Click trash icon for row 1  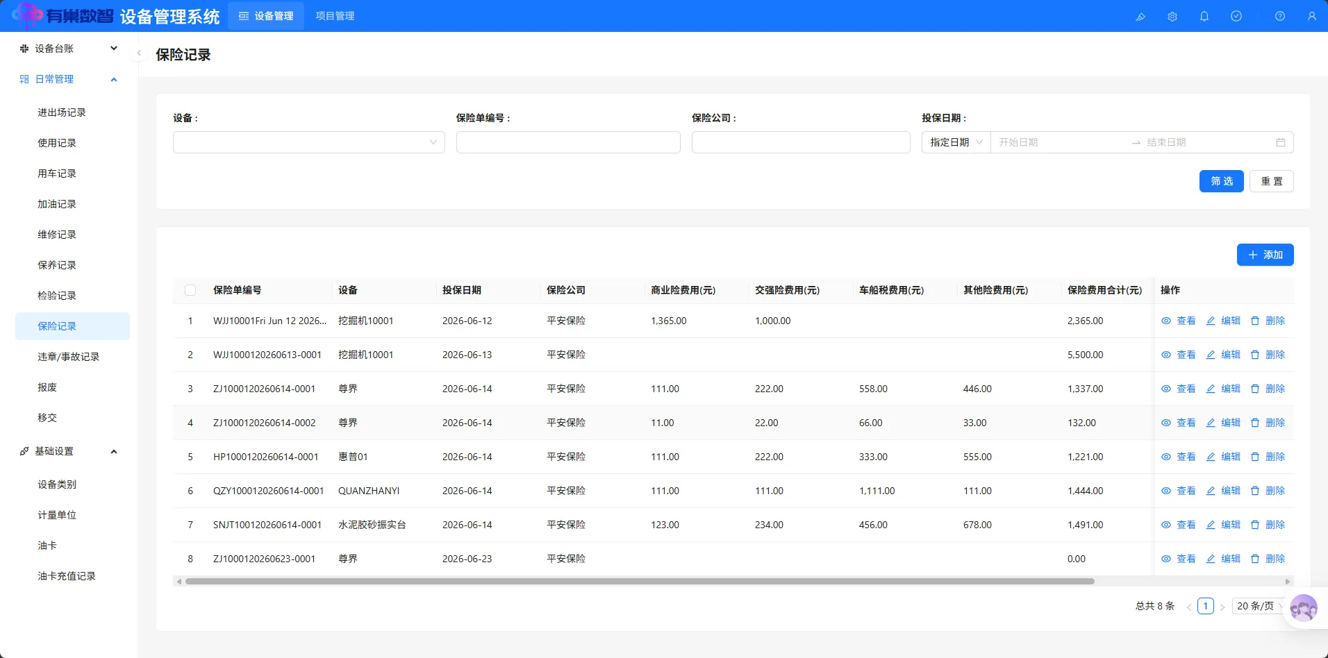coord(1255,321)
